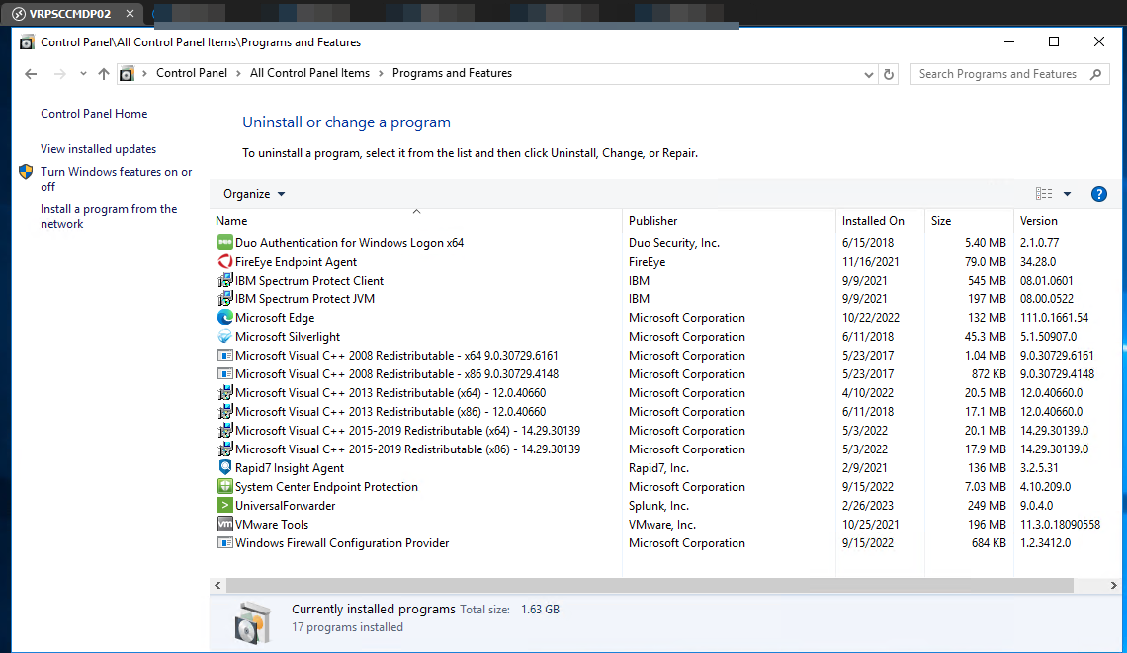Click Control Panel icon in address bar
Screen dimensions: 1127x653
coord(127,73)
